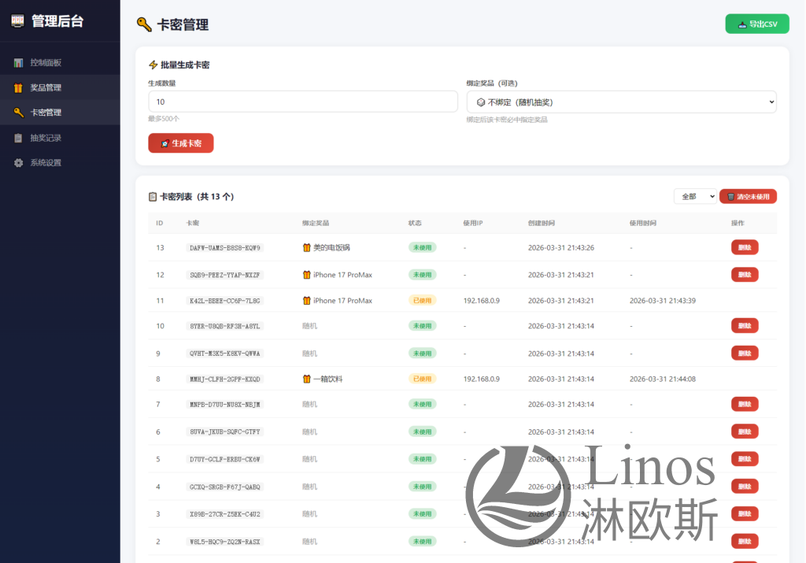Click the 已使用 status badge in row 11
The image size is (806, 563).
coord(423,300)
